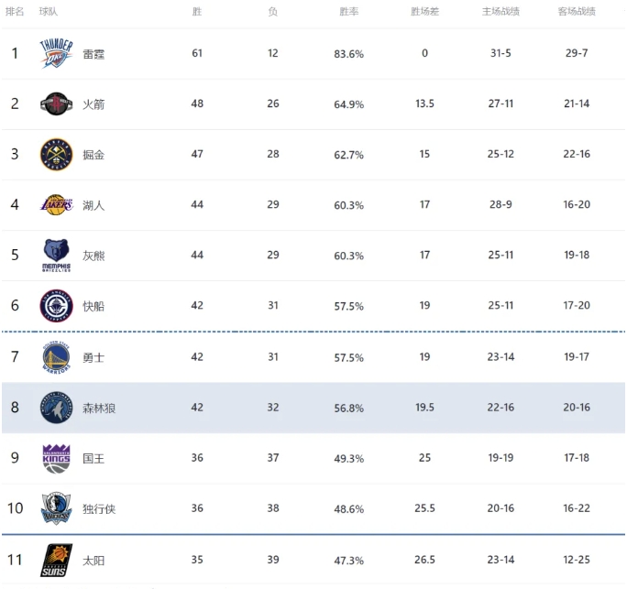This screenshot has height=589, width=627.
Task: Sort by 客场战绩 column header
Action: (x=577, y=12)
